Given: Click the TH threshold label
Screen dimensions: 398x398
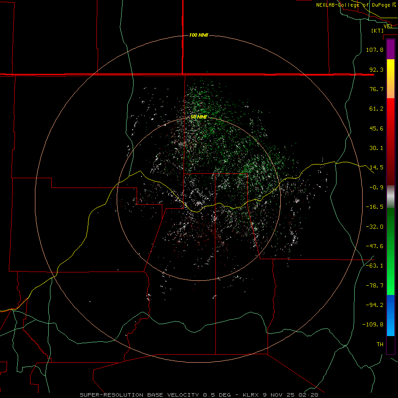Looking at the screenshot, I should [x=380, y=344].
